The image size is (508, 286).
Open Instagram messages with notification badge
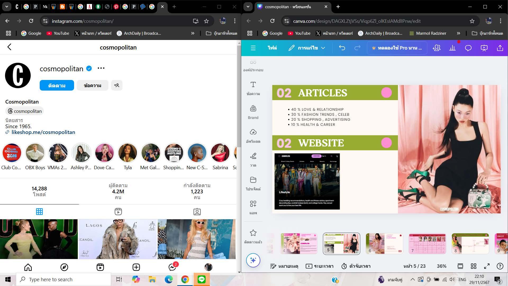click(x=172, y=267)
